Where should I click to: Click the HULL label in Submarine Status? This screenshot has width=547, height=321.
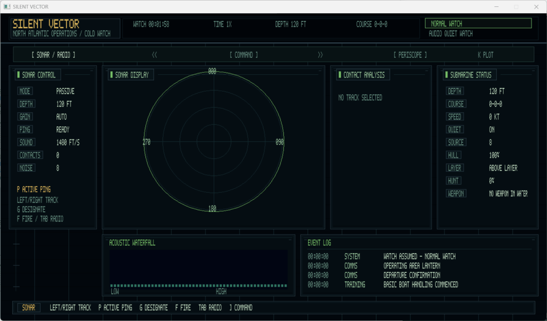click(453, 155)
